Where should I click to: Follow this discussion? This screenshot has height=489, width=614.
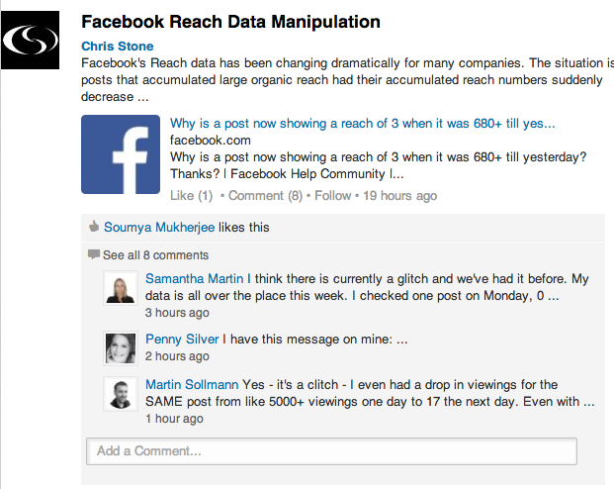(x=333, y=195)
